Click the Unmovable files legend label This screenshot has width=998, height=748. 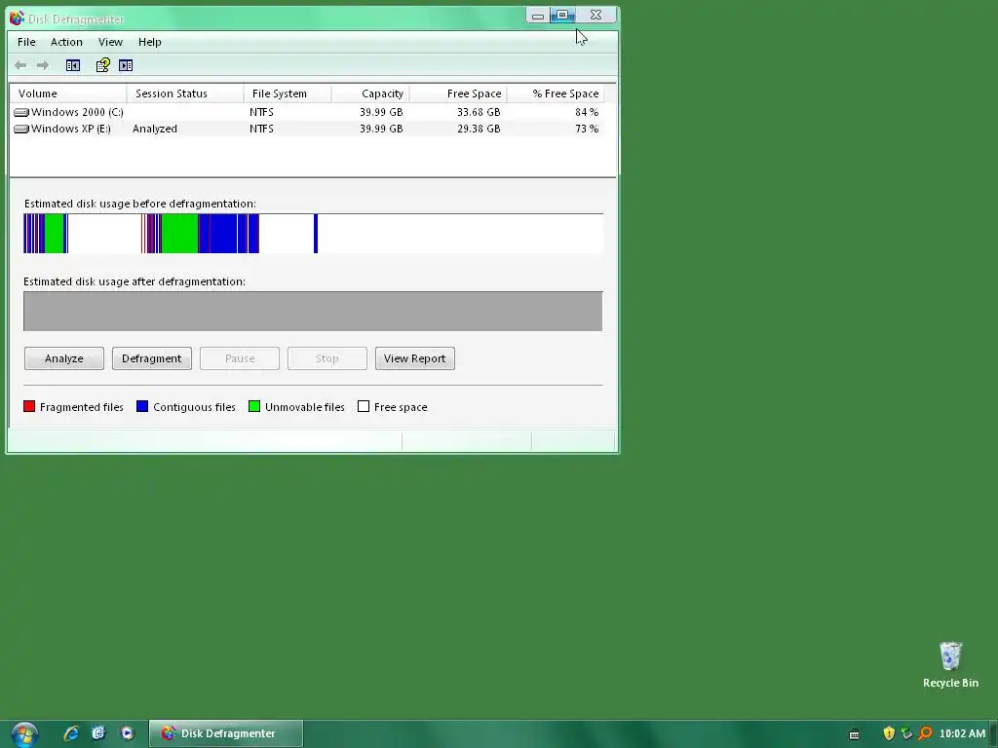tap(305, 407)
